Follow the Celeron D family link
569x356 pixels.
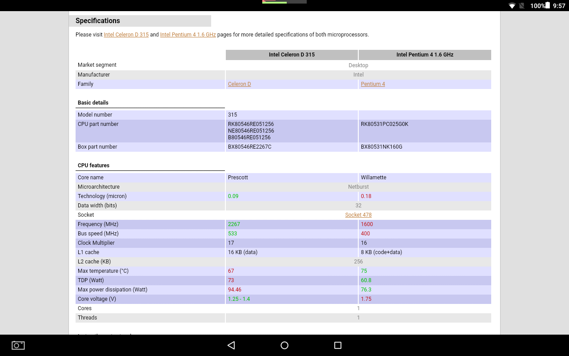(x=240, y=84)
